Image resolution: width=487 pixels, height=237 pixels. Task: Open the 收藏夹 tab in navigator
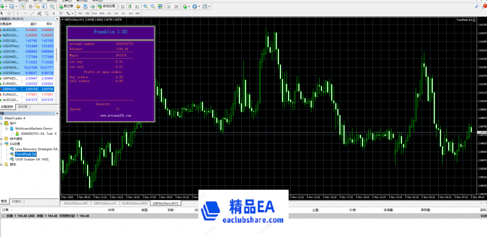click(x=17, y=201)
